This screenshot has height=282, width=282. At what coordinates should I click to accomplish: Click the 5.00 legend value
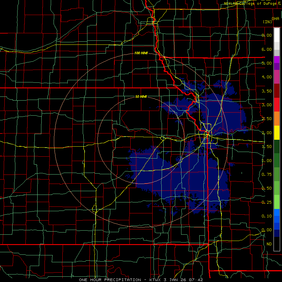click(x=267, y=63)
